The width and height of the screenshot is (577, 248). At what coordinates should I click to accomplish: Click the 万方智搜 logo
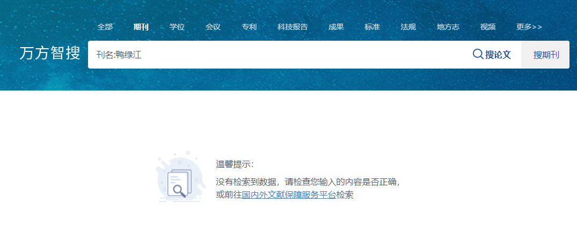[50, 54]
